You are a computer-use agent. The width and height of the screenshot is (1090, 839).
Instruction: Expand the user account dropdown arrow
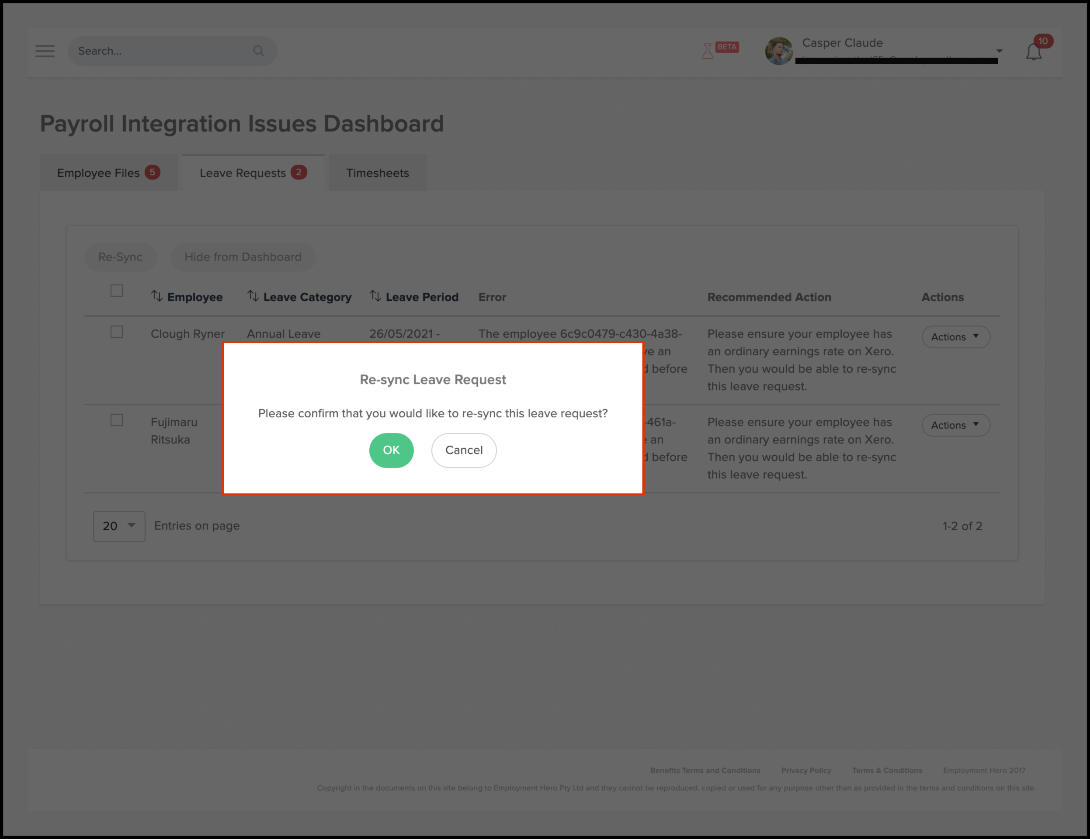(x=999, y=51)
